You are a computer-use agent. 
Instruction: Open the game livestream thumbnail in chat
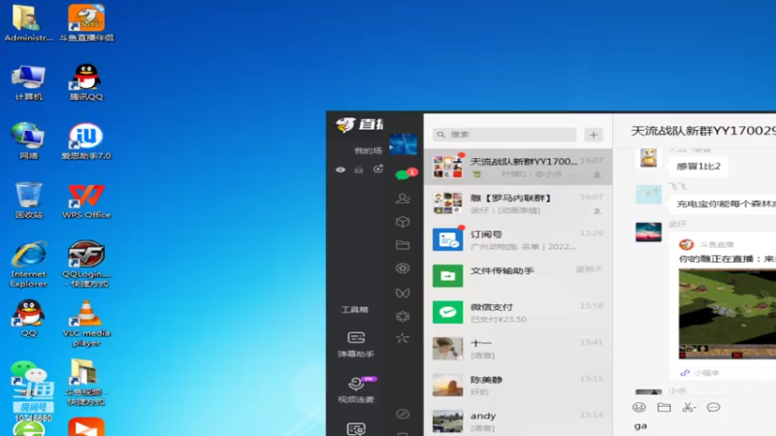[x=727, y=313]
